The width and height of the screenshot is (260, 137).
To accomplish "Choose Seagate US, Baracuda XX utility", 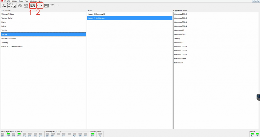I will (x=96, y=14).
